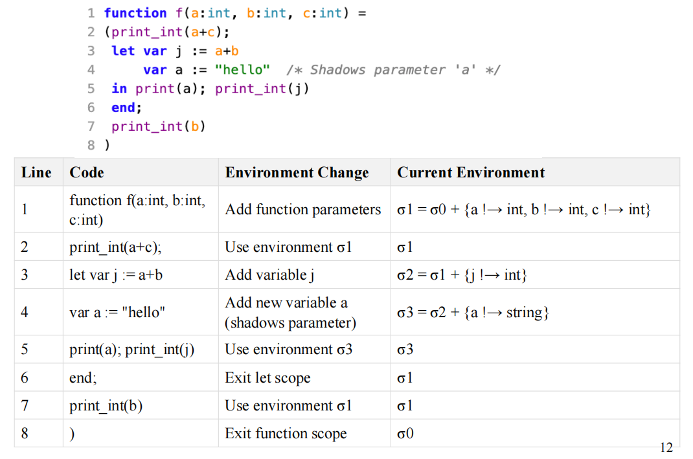Click the 'var a := "hello"' table cell
The height and width of the screenshot is (459, 693).
coord(117,312)
